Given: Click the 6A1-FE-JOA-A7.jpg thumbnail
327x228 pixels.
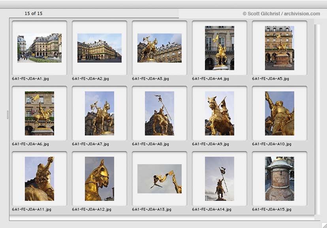Looking at the screenshot, I should (x=100, y=113).
